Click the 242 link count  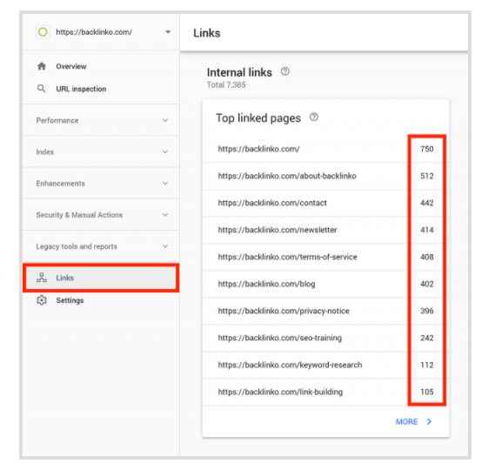427,338
